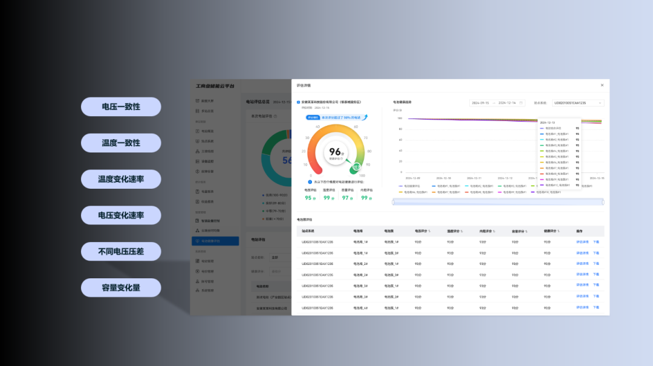
Task: Click the blue info icon below the gauge
Action: (310, 181)
